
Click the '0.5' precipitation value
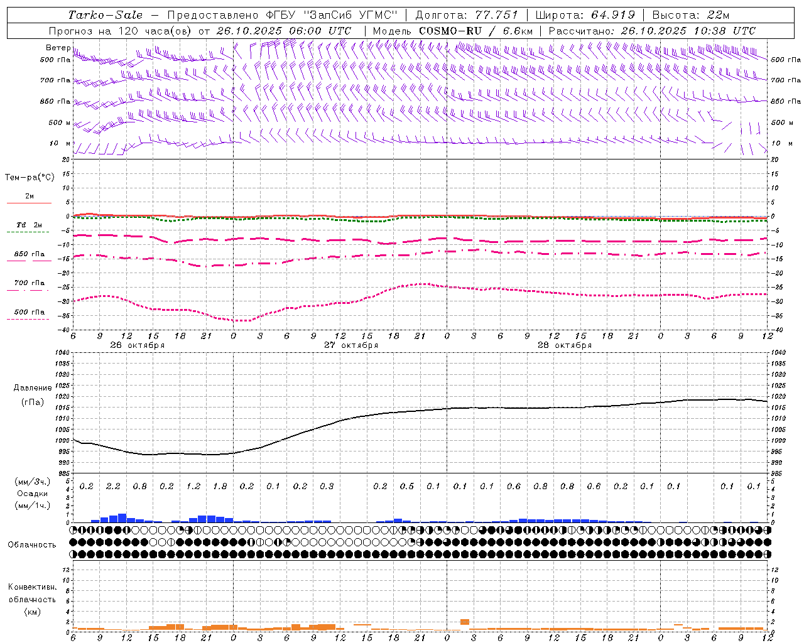(407, 487)
